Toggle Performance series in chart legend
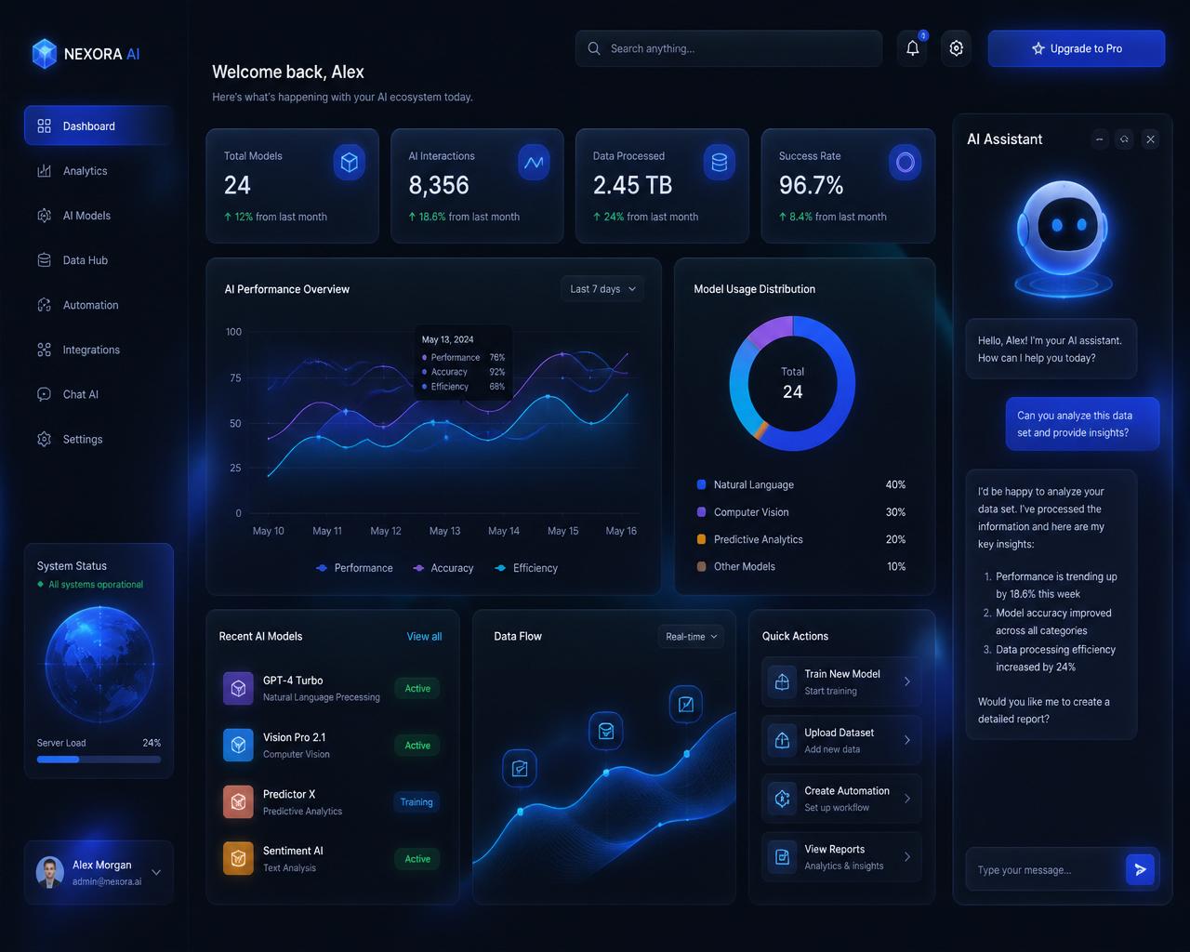 point(354,568)
